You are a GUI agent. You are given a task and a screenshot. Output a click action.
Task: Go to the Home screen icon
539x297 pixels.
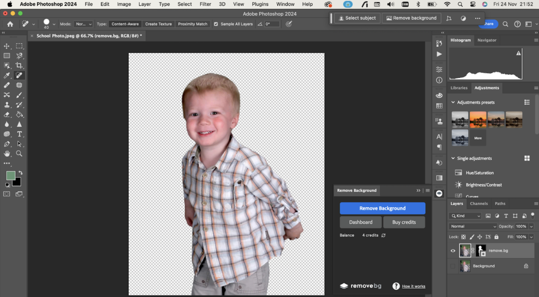[x=10, y=24]
